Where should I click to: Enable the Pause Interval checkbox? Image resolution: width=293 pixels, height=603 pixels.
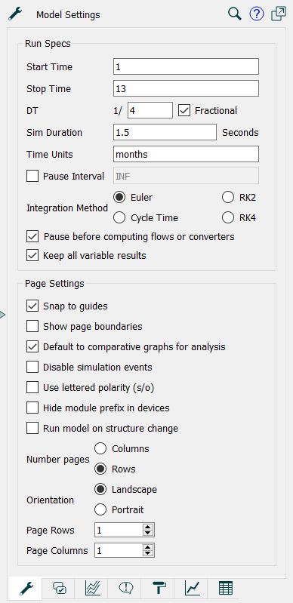32,176
